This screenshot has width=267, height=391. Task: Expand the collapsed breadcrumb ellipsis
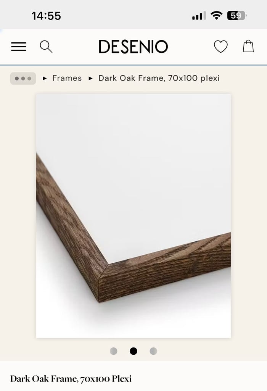(23, 79)
